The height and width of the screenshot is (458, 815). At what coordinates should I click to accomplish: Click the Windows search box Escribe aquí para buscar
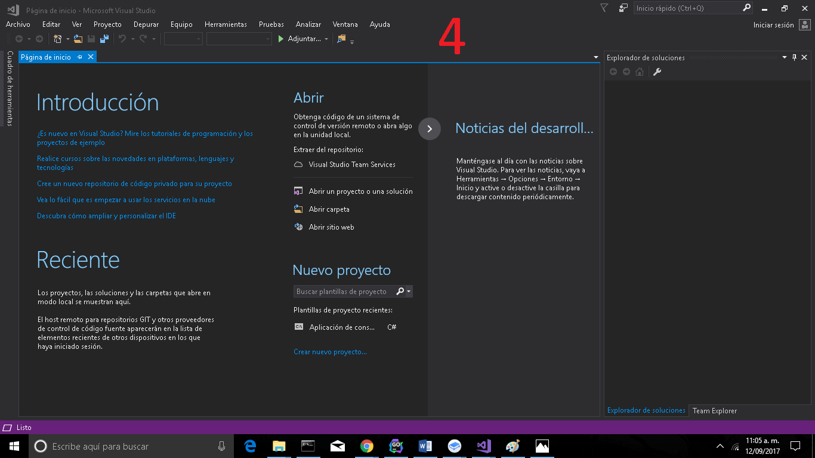131,446
